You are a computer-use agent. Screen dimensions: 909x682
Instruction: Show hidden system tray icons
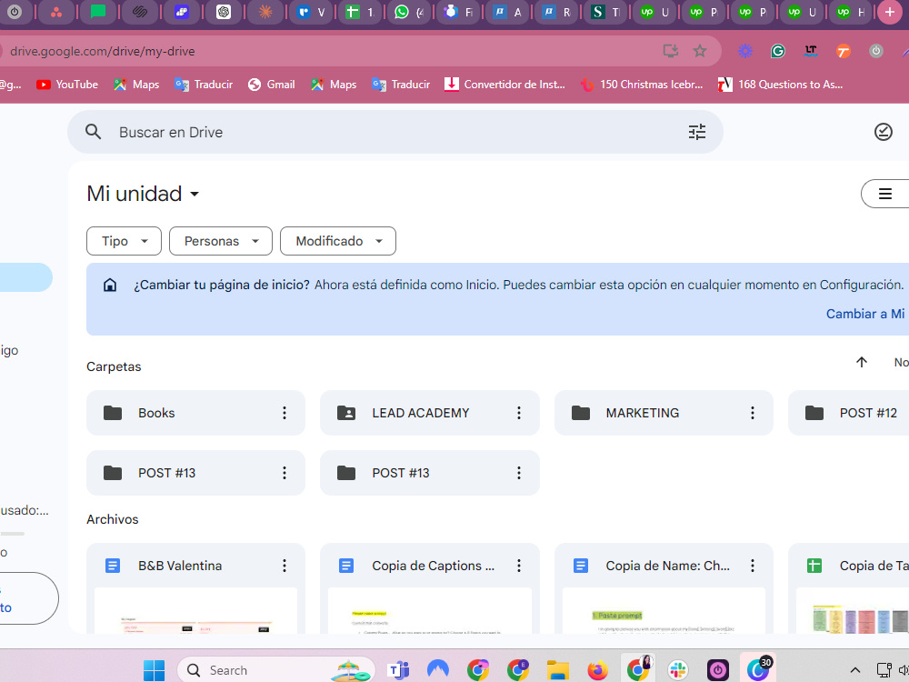point(854,670)
